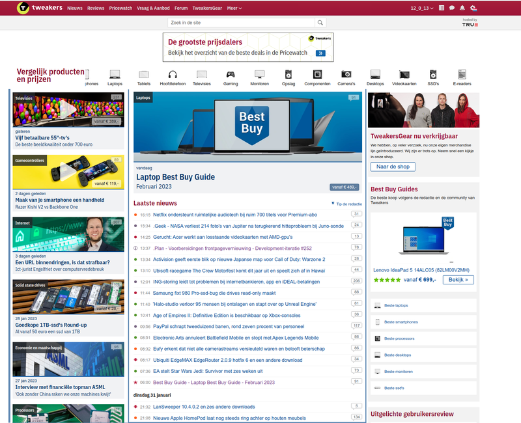This screenshot has height=423, width=521.
Task: Click the hosted by True logo
Action: pos(470,23)
